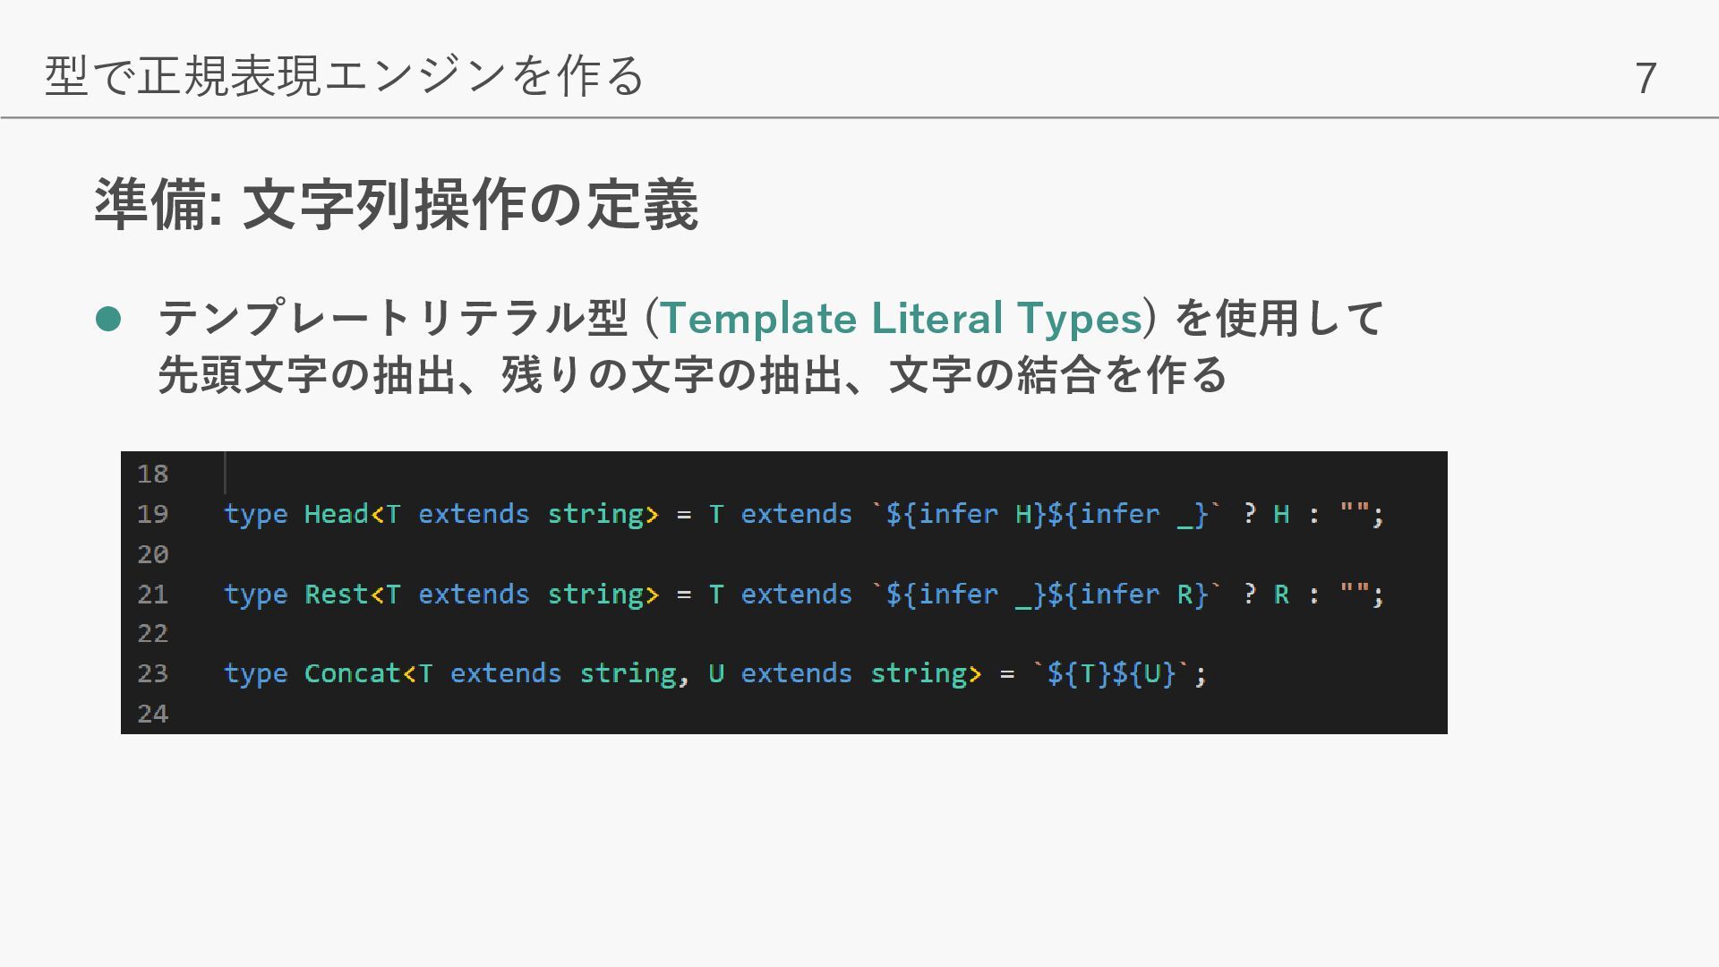Click the empty string literal on line 19
This screenshot has width=1719, height=967.
[x=1355, y=514]
